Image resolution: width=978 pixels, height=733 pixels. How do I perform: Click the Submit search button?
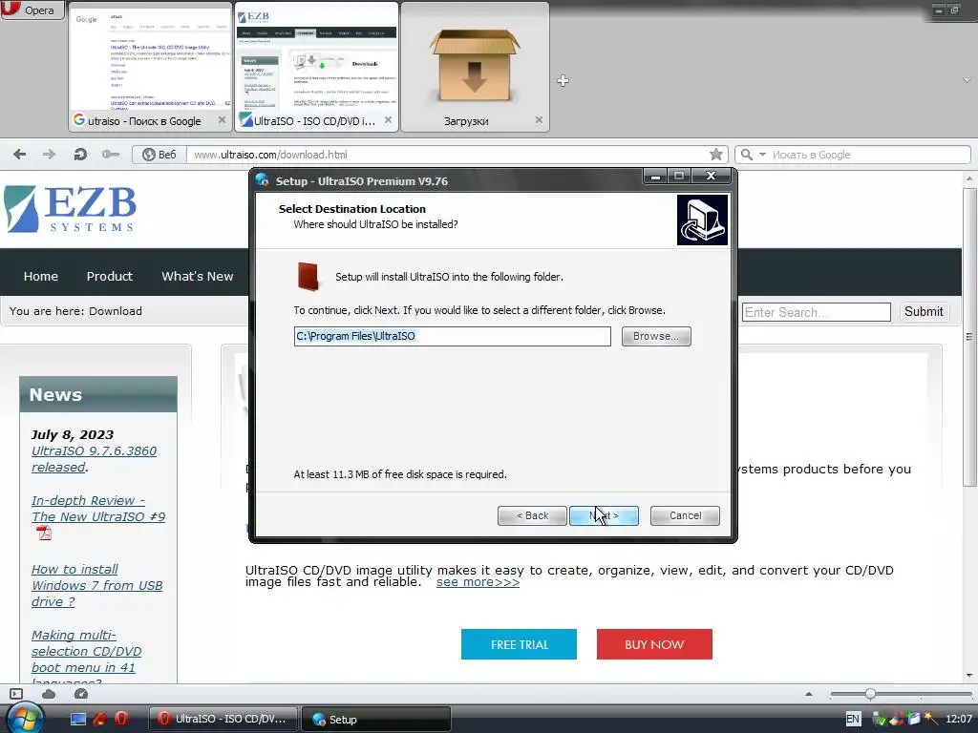[924, 312]
